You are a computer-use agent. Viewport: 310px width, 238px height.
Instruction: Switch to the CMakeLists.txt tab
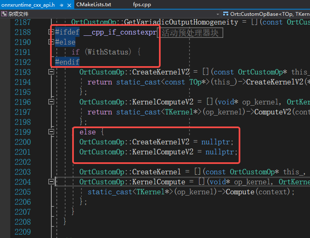tap(93, 5)
